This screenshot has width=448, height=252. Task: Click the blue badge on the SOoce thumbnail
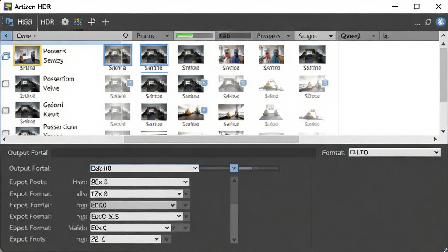point(325,83)
